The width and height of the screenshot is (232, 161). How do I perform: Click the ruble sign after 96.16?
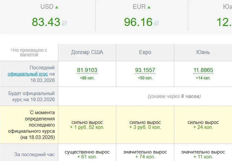coord(156,23)
